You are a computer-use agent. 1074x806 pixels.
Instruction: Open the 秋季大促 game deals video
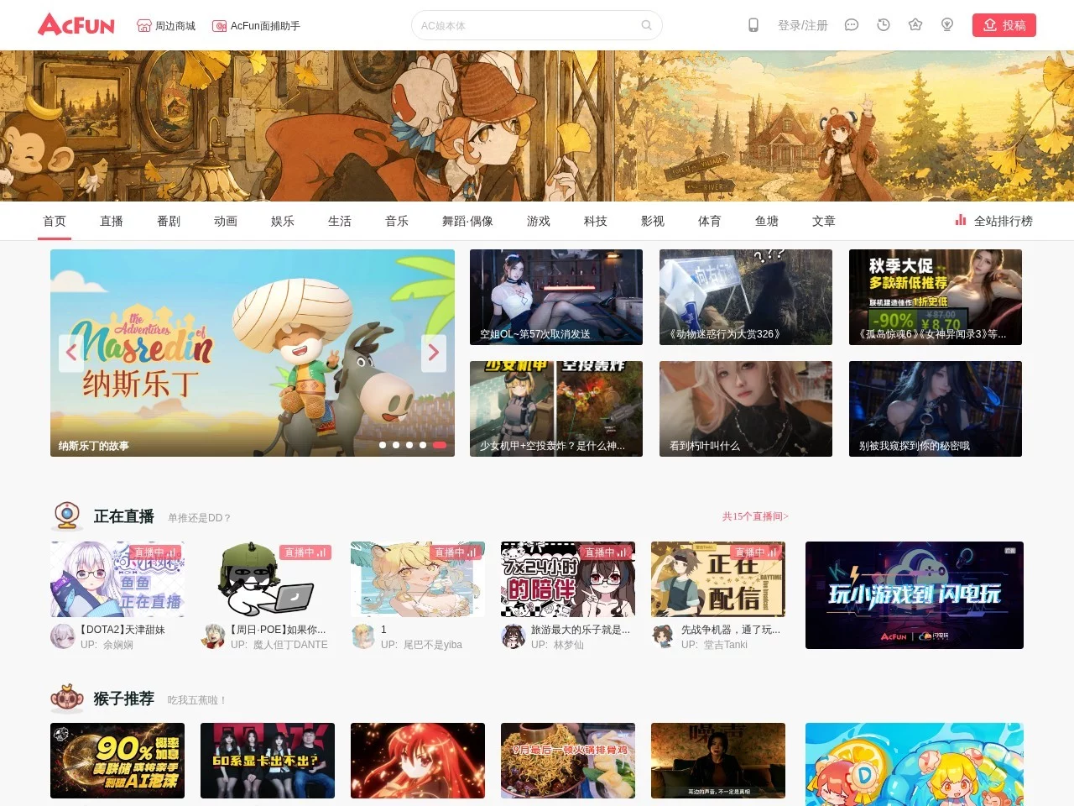(936, 297)
